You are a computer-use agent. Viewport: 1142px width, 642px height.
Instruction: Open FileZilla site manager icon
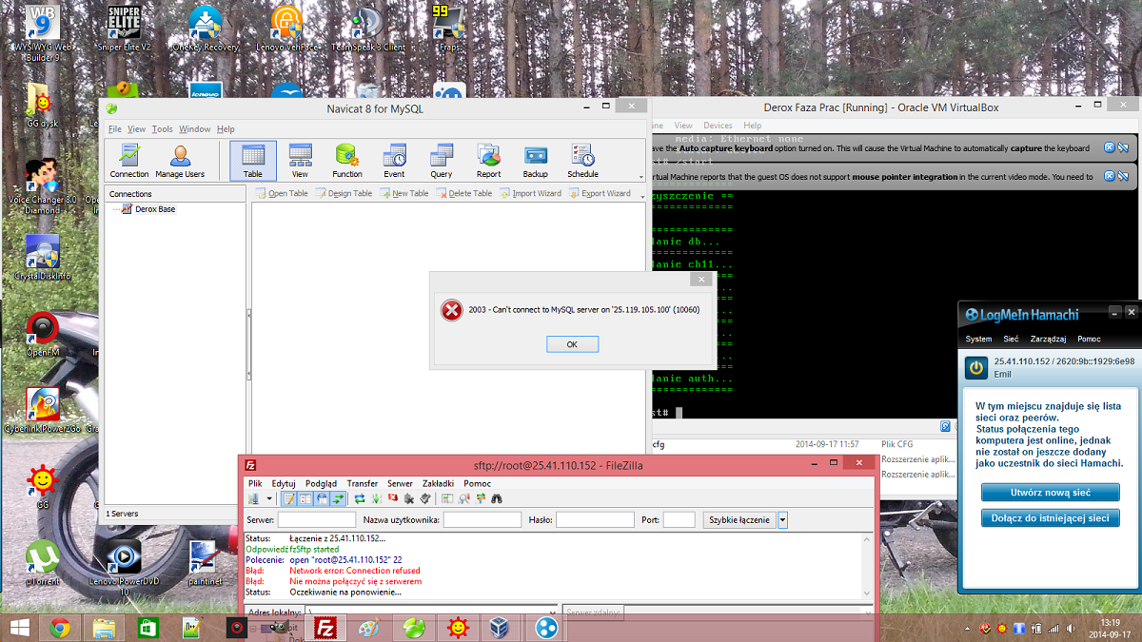(253, 498)
